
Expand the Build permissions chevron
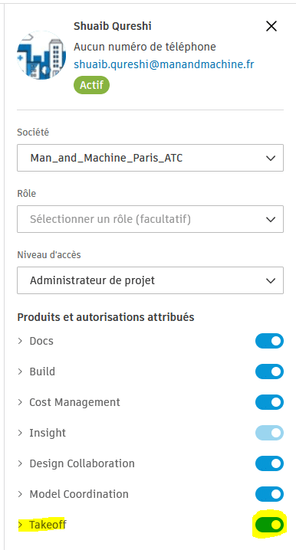(x=20, y=372)
